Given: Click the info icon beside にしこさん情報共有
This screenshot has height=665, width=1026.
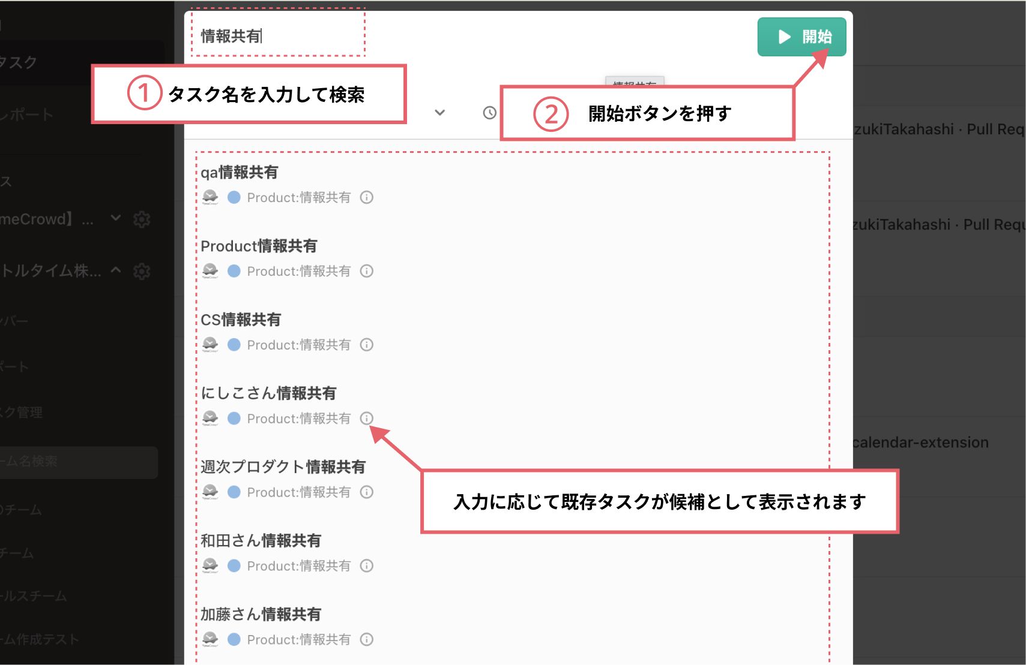Looking at the screenshot, I should [x=366, y=418].
